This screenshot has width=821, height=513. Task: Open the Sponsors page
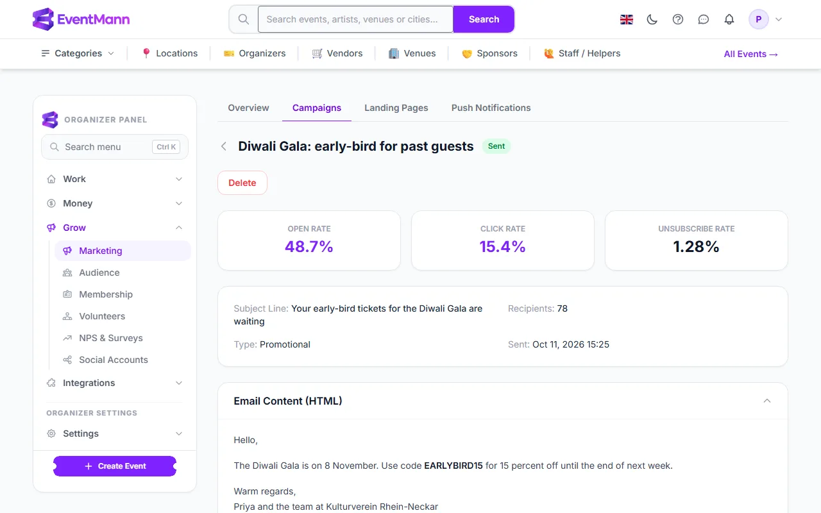[x=489, y=53]
